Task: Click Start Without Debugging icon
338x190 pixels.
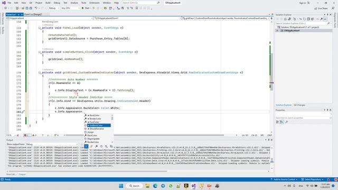Action: [94, 8]
